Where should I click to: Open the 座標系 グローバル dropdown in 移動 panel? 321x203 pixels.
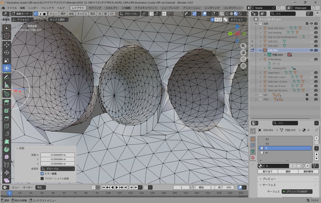click(58, 169)
